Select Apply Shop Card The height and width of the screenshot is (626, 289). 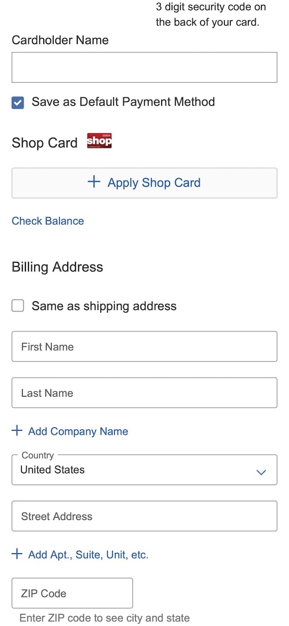click(144, 182)
